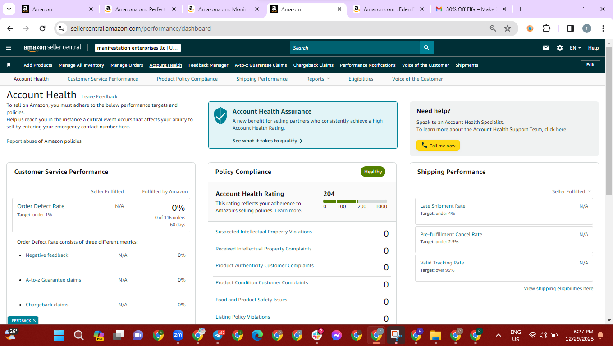Image resolution: width=613 pixels, height=346 pixels.
Task: Open the Seller Fulfilled shipping dropdown
Action: pos(572,191)
